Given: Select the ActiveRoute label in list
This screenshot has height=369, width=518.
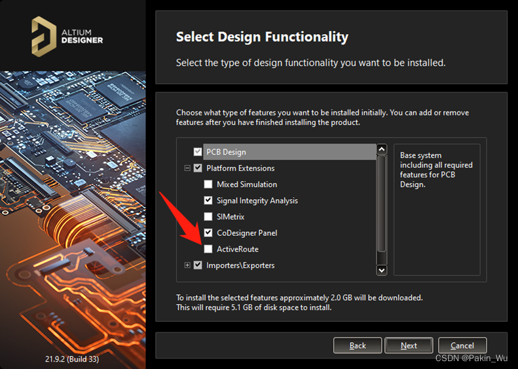Looking at the screenshot, I should (237, 249).
